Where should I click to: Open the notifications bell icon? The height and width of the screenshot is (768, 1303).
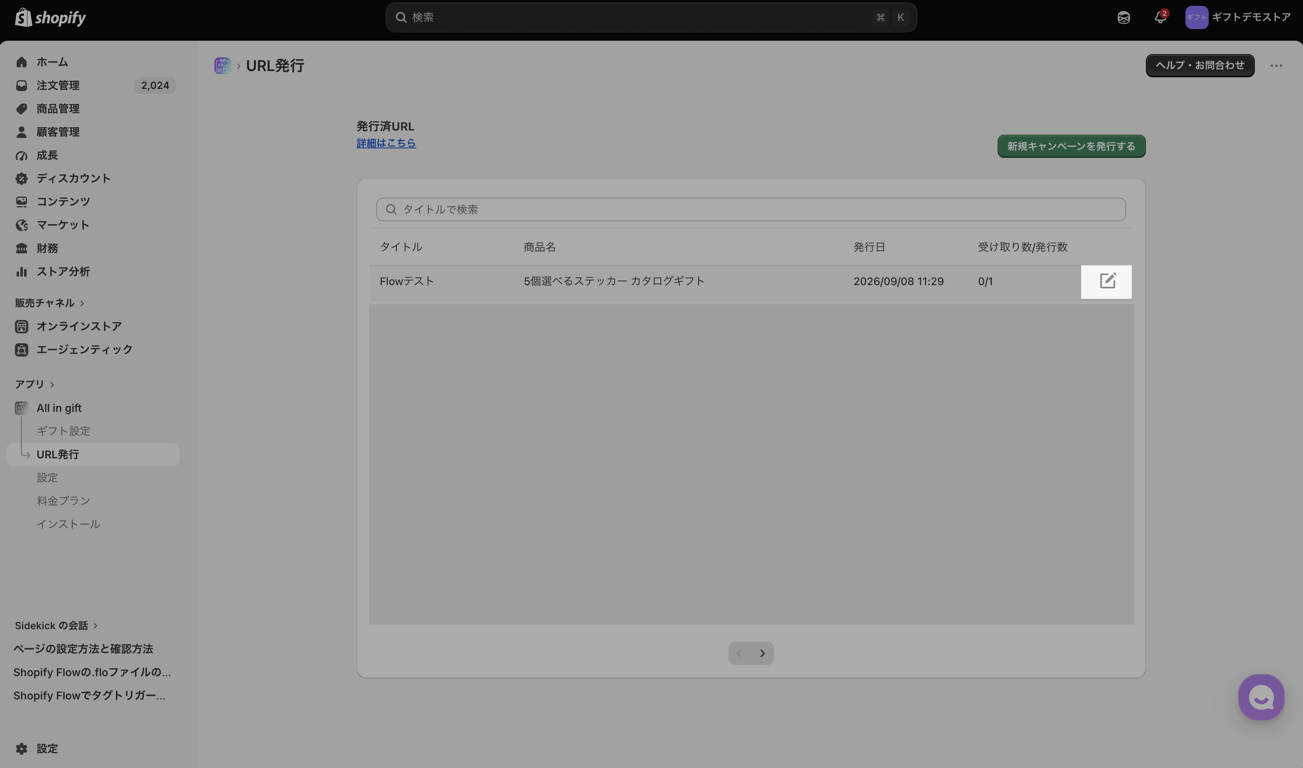1160,17
